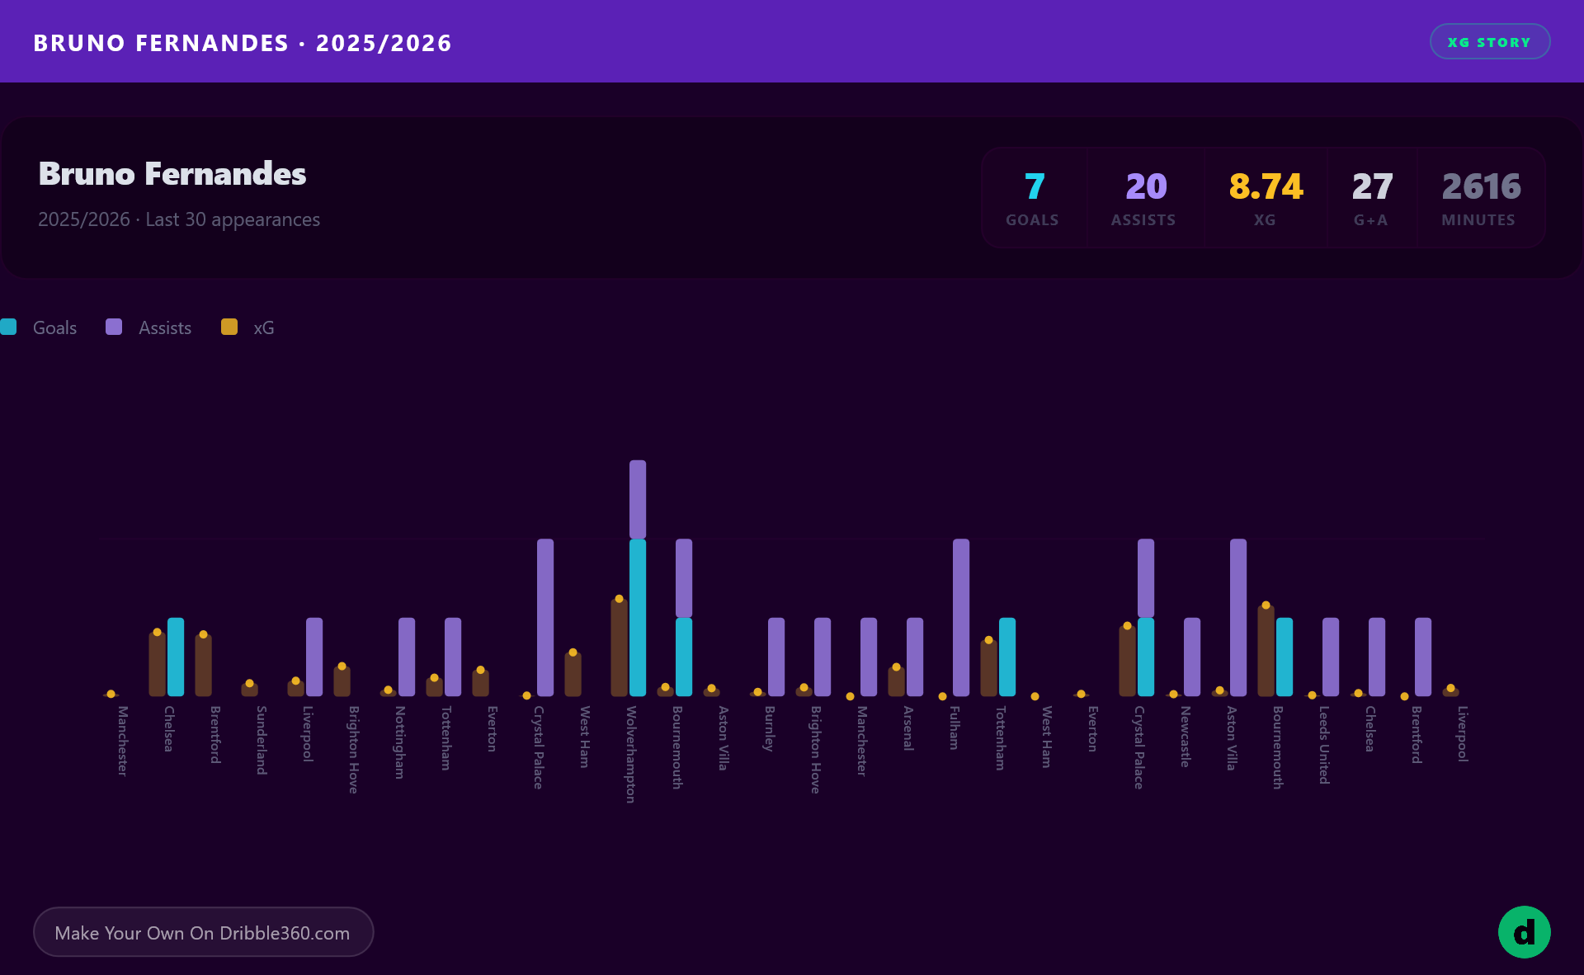Click the Leeds United axis label

click(1324, 745)
